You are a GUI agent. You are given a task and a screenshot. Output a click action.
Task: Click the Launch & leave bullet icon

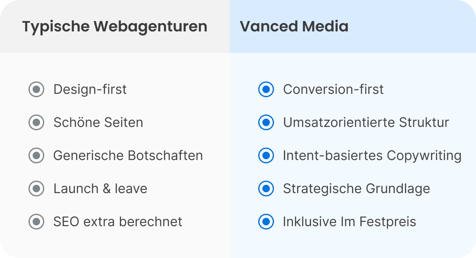click(36, 189)
